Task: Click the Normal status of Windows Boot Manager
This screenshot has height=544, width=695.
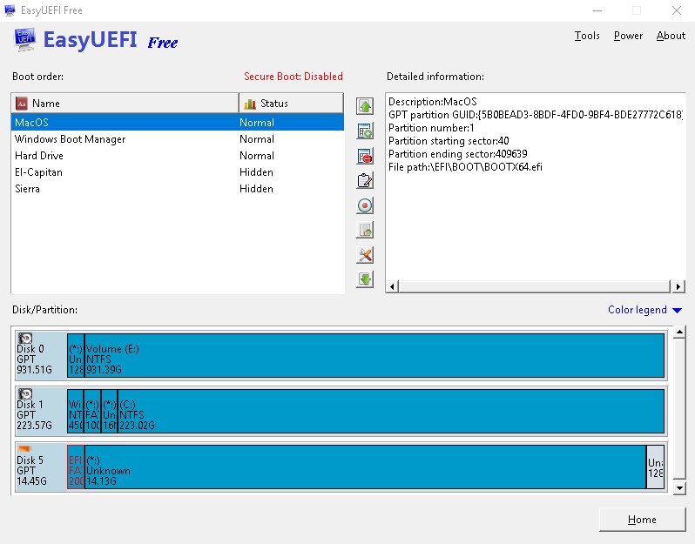Action: [x=257, y=139]
